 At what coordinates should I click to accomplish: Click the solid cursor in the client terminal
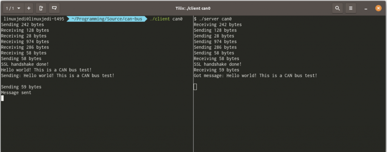(3, 98)
